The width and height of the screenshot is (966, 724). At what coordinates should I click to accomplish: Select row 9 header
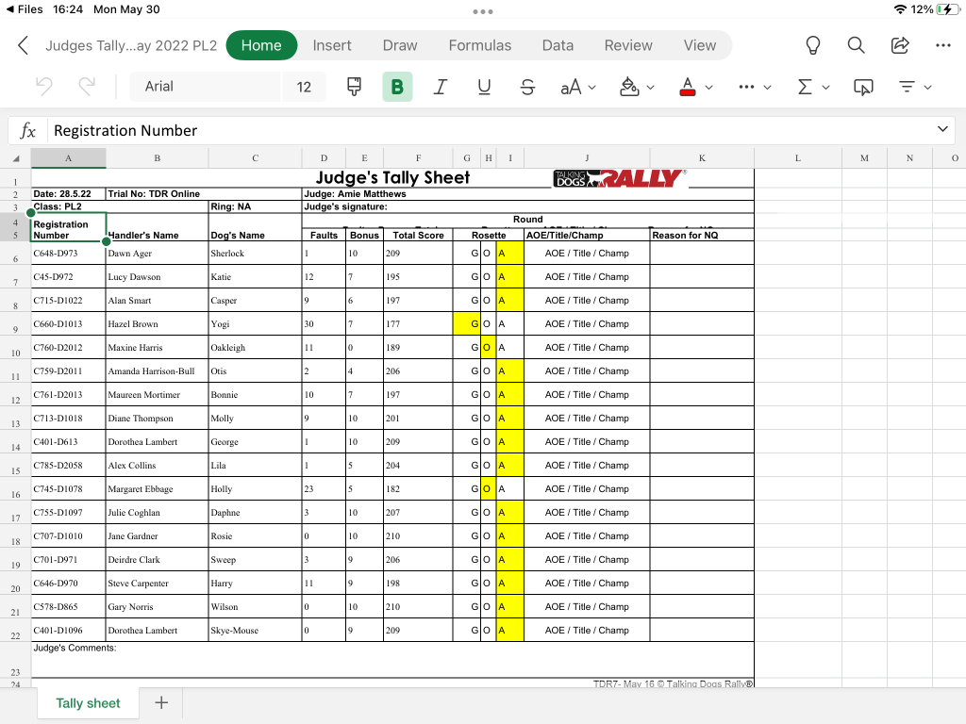(15, 324)
